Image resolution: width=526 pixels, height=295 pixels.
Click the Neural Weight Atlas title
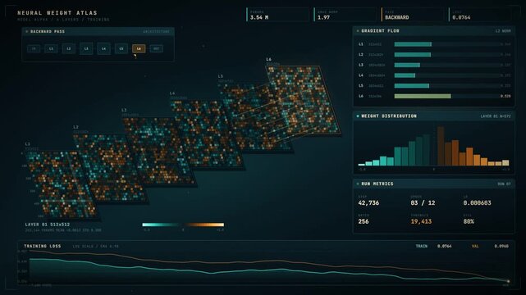[57, 13]
